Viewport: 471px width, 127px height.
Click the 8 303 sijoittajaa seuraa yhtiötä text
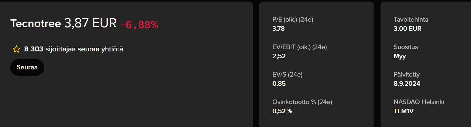pyautogui.click(x=74, y=49)
